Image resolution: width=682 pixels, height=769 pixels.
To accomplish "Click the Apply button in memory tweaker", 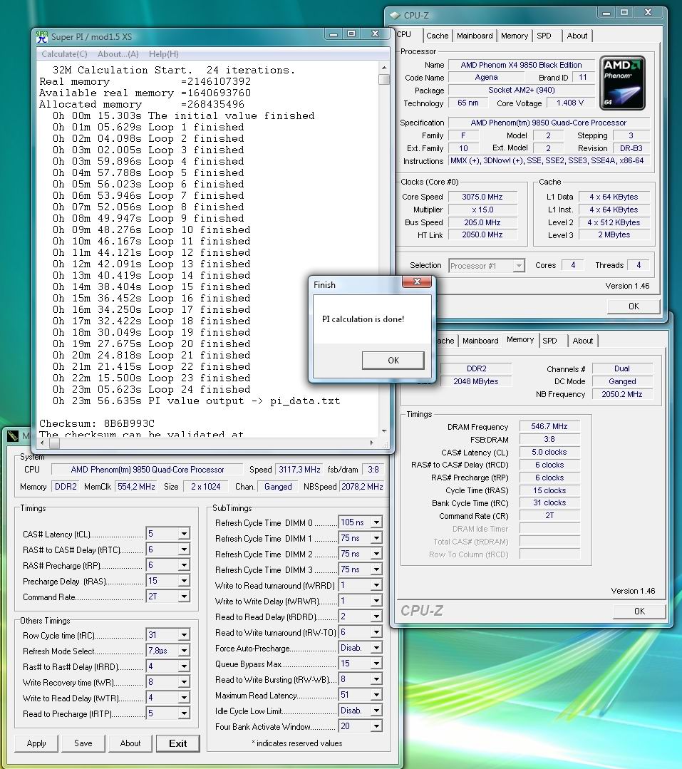I will coord(36,743).
